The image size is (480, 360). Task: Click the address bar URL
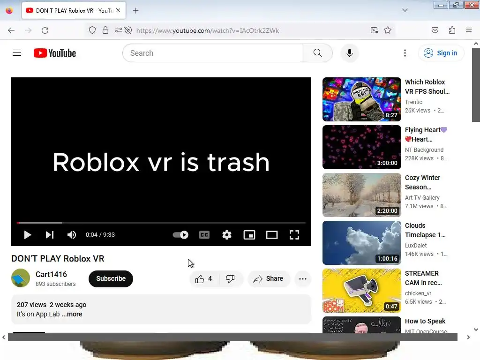pos(208,30)
